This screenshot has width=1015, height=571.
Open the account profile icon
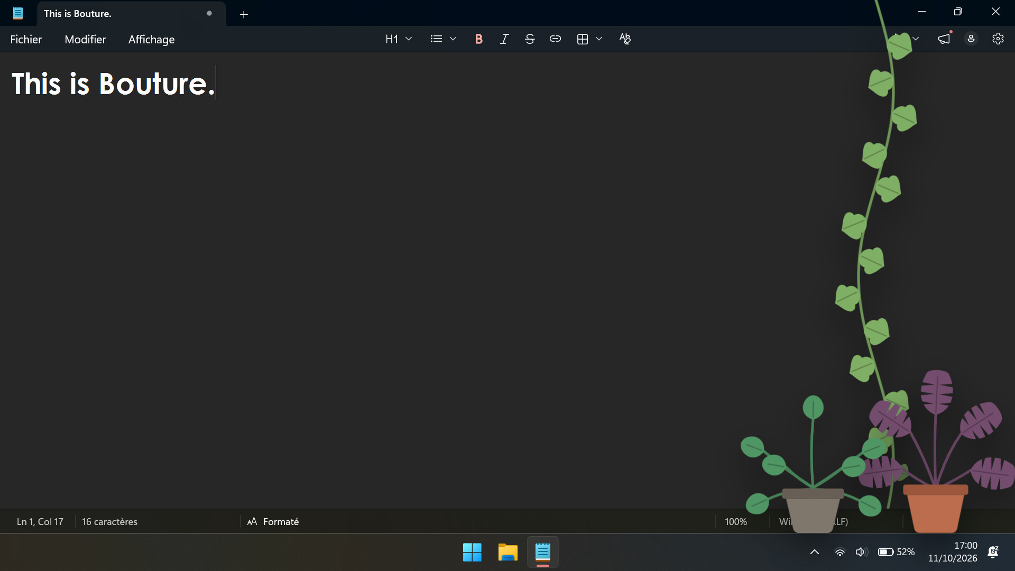point(971,39)
